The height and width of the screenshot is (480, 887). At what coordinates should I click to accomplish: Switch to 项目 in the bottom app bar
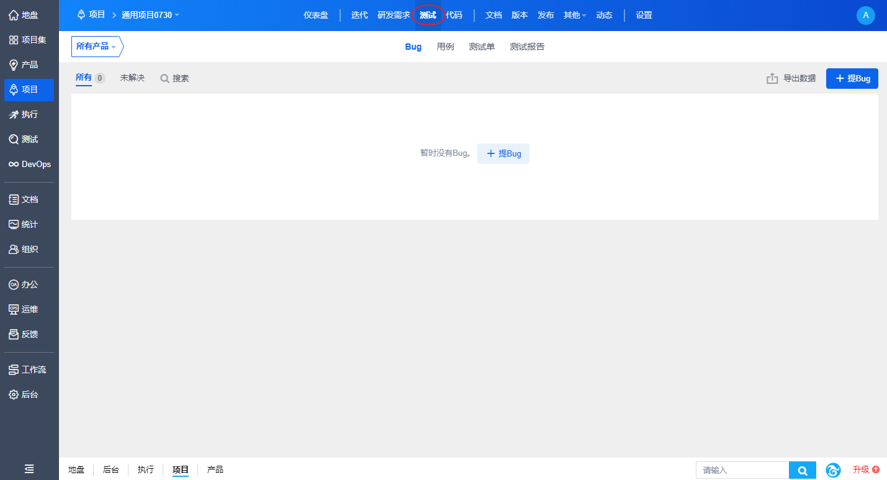pos(181,469)
